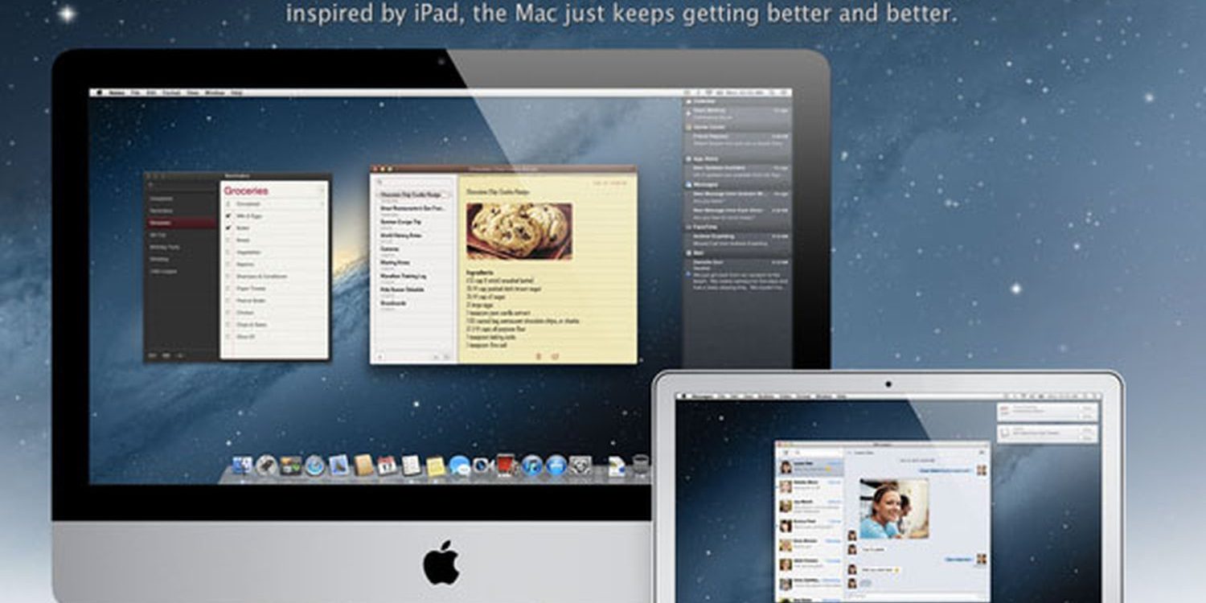Viewport: 1206px width, 603px height.
Task: Open Mission Control from the dock
Action: (x=290, y=465)
